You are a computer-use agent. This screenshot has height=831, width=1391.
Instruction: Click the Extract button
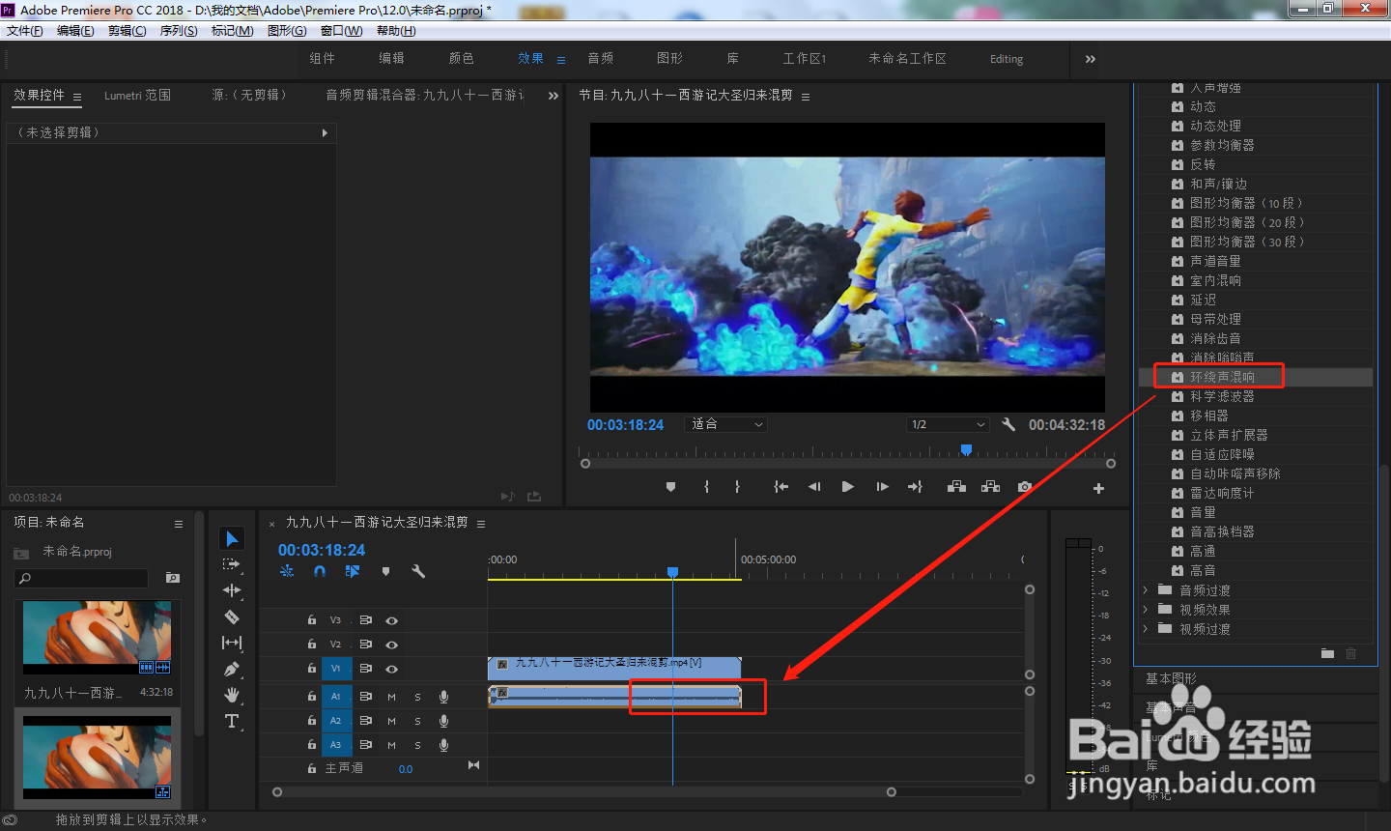[990, 487]
